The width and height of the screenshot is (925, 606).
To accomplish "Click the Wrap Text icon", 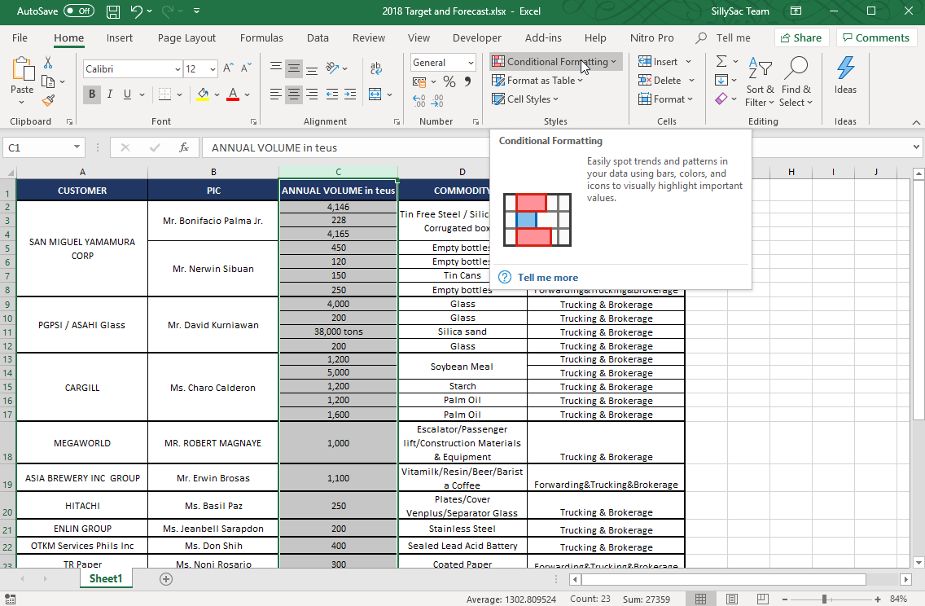I will (x=375, y=68).
